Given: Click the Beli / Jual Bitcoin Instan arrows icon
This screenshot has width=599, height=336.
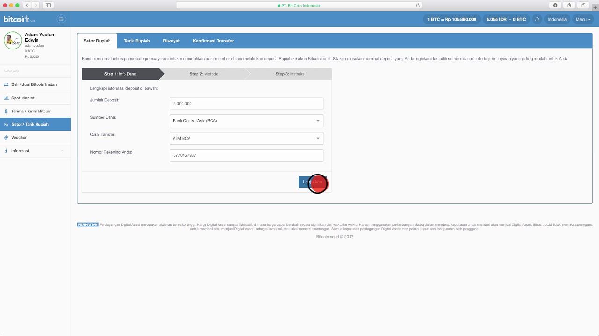Looking at the screenshot, I should point(6,84).
